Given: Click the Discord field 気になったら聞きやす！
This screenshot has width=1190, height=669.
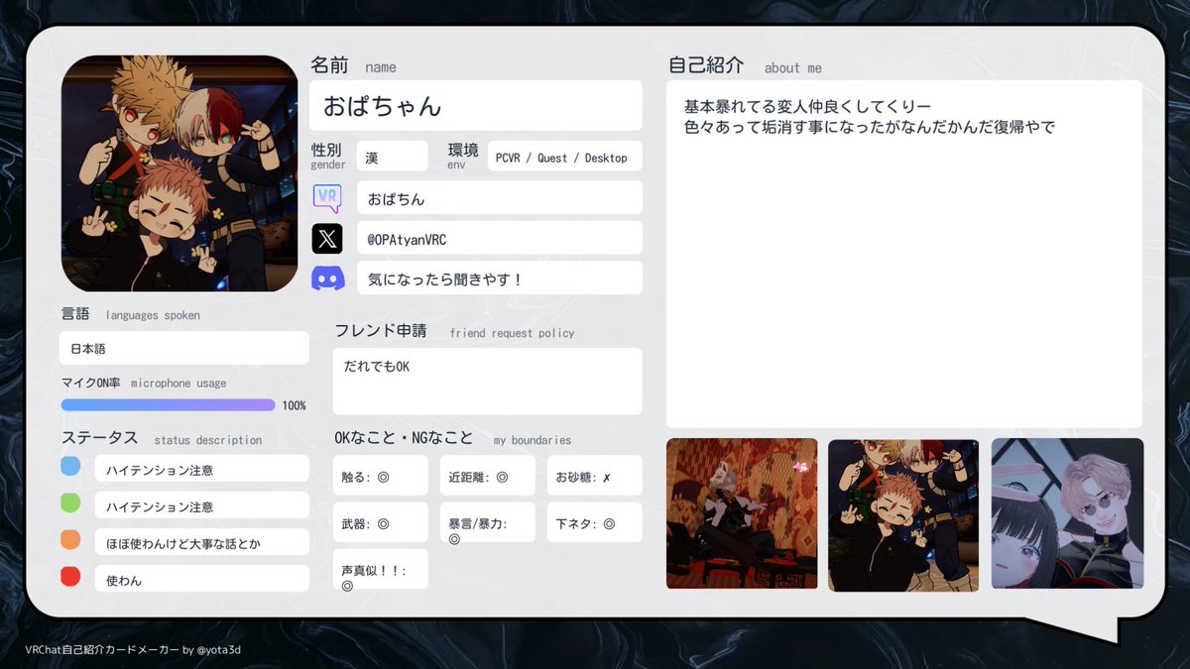Looking at the screenshot, I should click(500, 279).
